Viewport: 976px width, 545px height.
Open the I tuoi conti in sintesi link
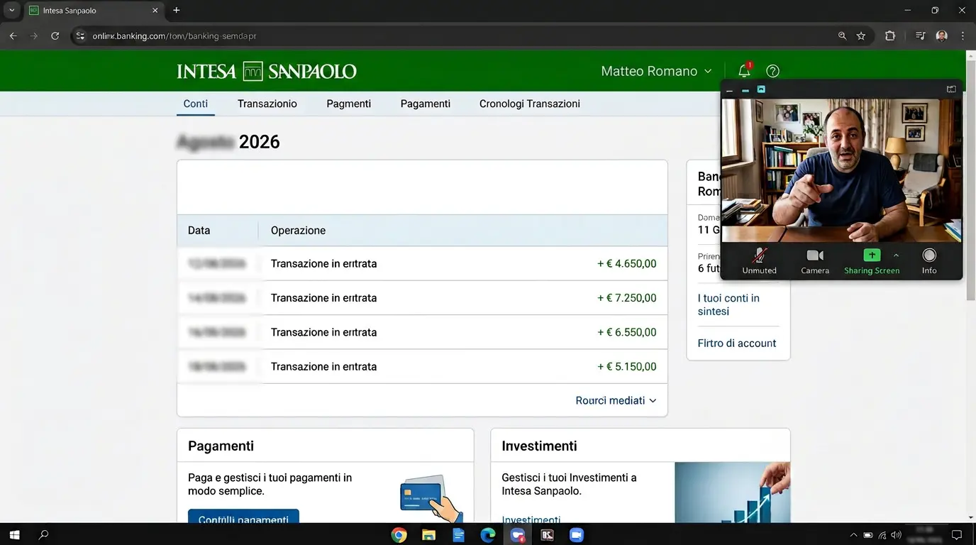(x=728, y=304)
